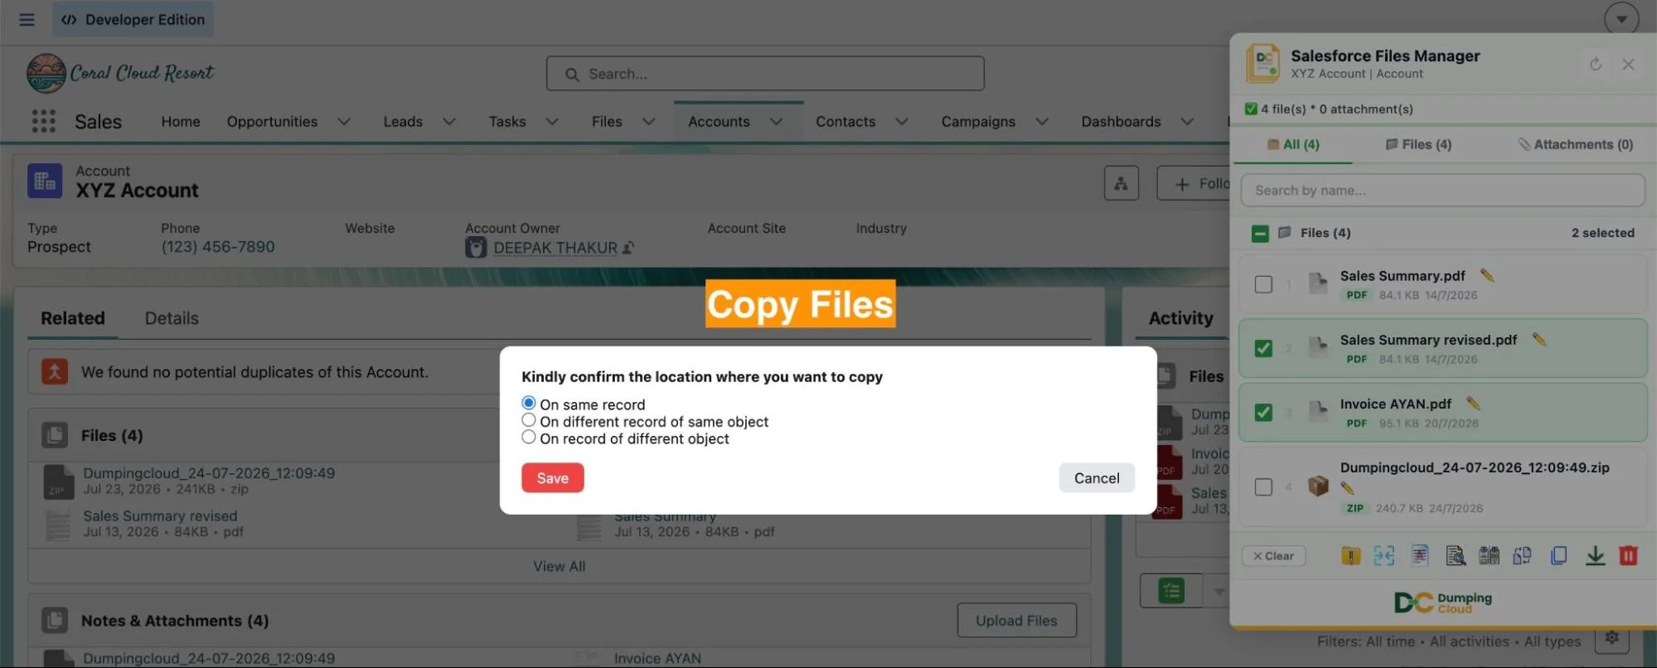Click the 'Search by name...' field
Image resolution: width=1657 pixels, height=668 pixels.
[x=1442, y=191]
